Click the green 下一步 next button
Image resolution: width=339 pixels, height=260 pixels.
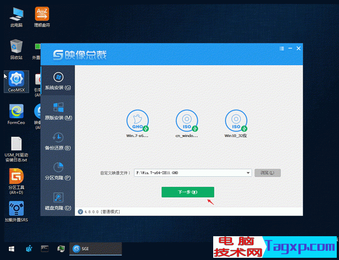click(188, 192)
